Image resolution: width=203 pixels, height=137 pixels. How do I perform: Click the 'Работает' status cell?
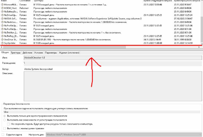[24, 8]
